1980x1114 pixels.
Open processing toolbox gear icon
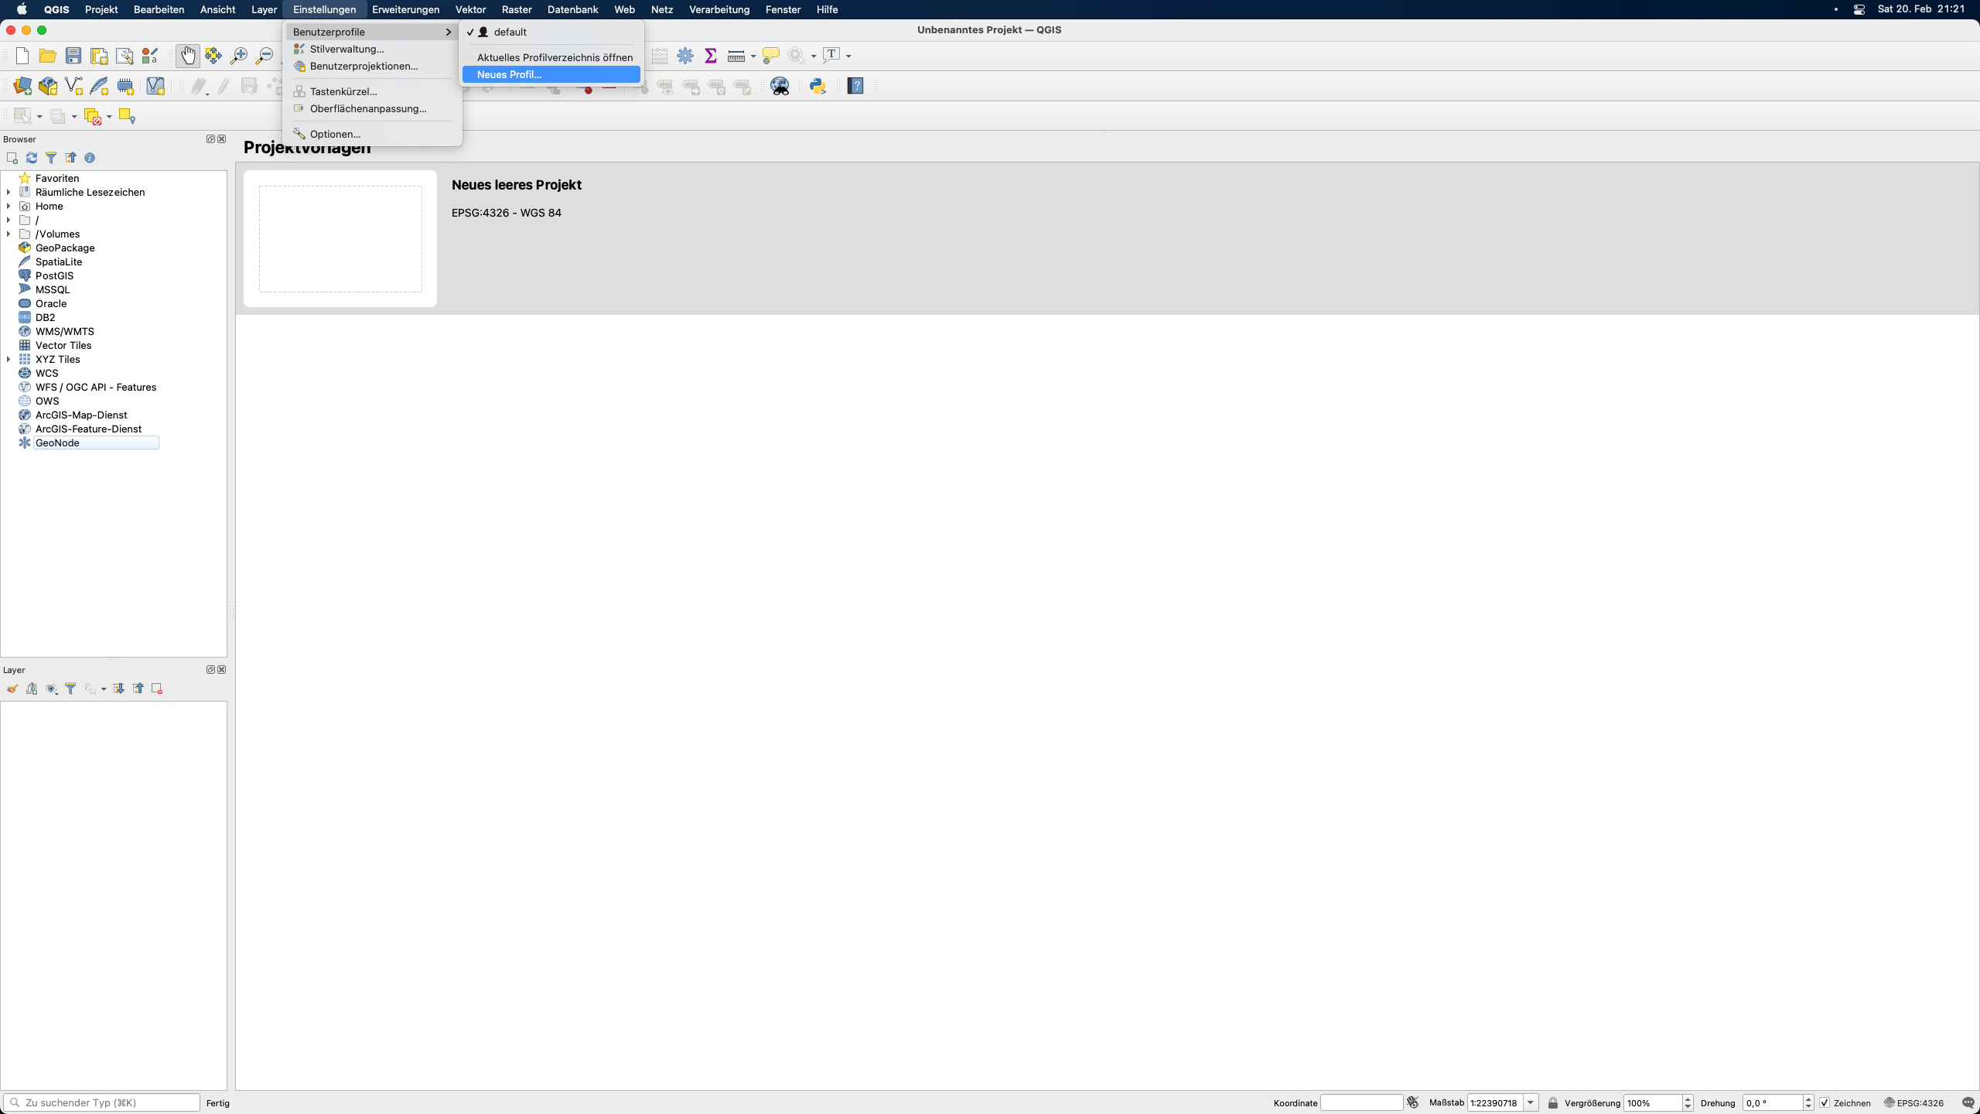pyautogui.click(x=685, y=56)
